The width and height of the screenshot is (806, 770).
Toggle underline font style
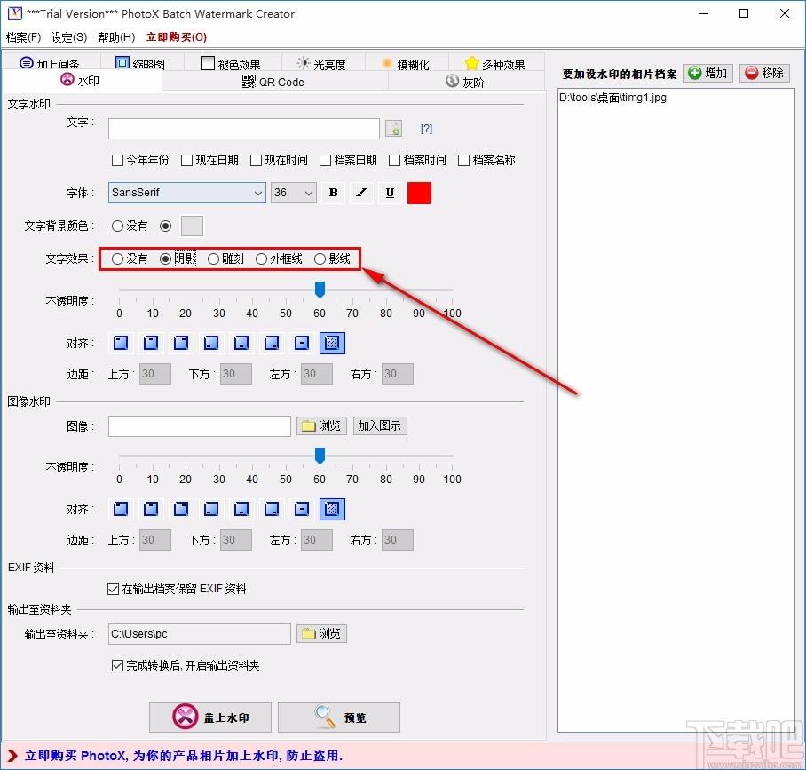pos(391,193)
